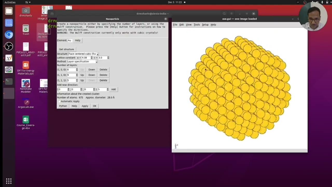The image size is (332, 187).
Task: Click Help next to the Element field
Action: 78,40
